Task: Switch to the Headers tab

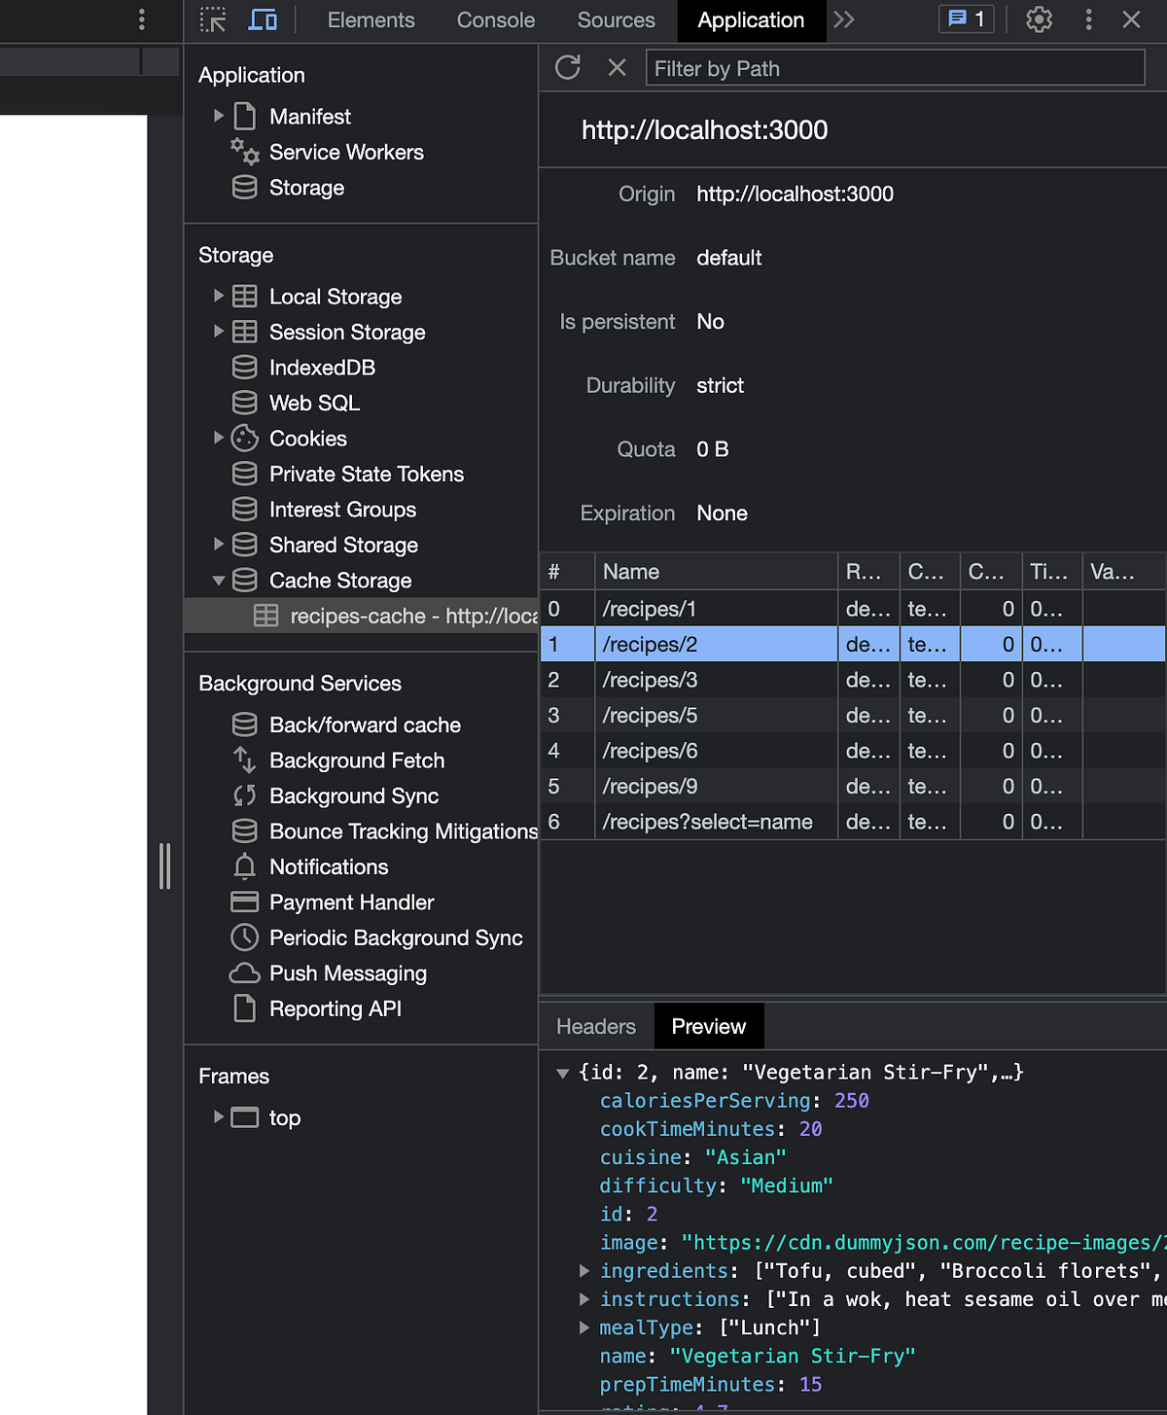Action: (x=594, y=1026)
